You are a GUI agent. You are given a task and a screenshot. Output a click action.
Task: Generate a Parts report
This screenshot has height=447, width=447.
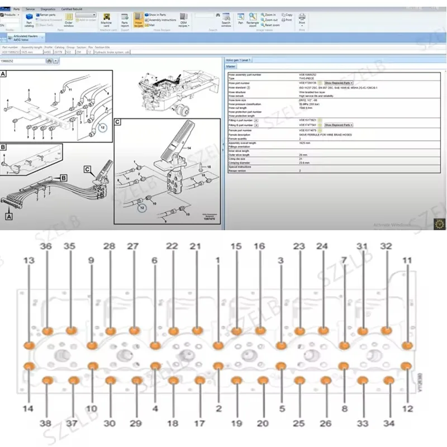tap(125, 20)
